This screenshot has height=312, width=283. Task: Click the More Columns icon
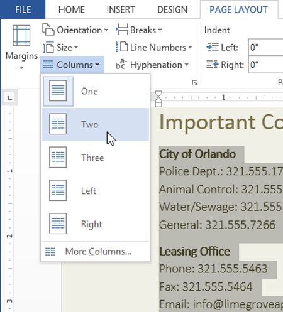(x=50, y=252)
